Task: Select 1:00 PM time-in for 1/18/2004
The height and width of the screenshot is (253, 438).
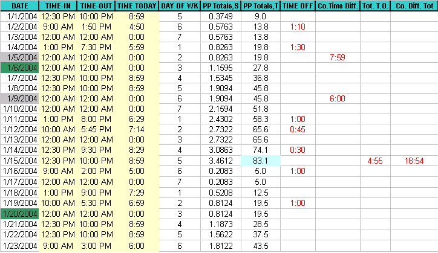Action: 58,193
